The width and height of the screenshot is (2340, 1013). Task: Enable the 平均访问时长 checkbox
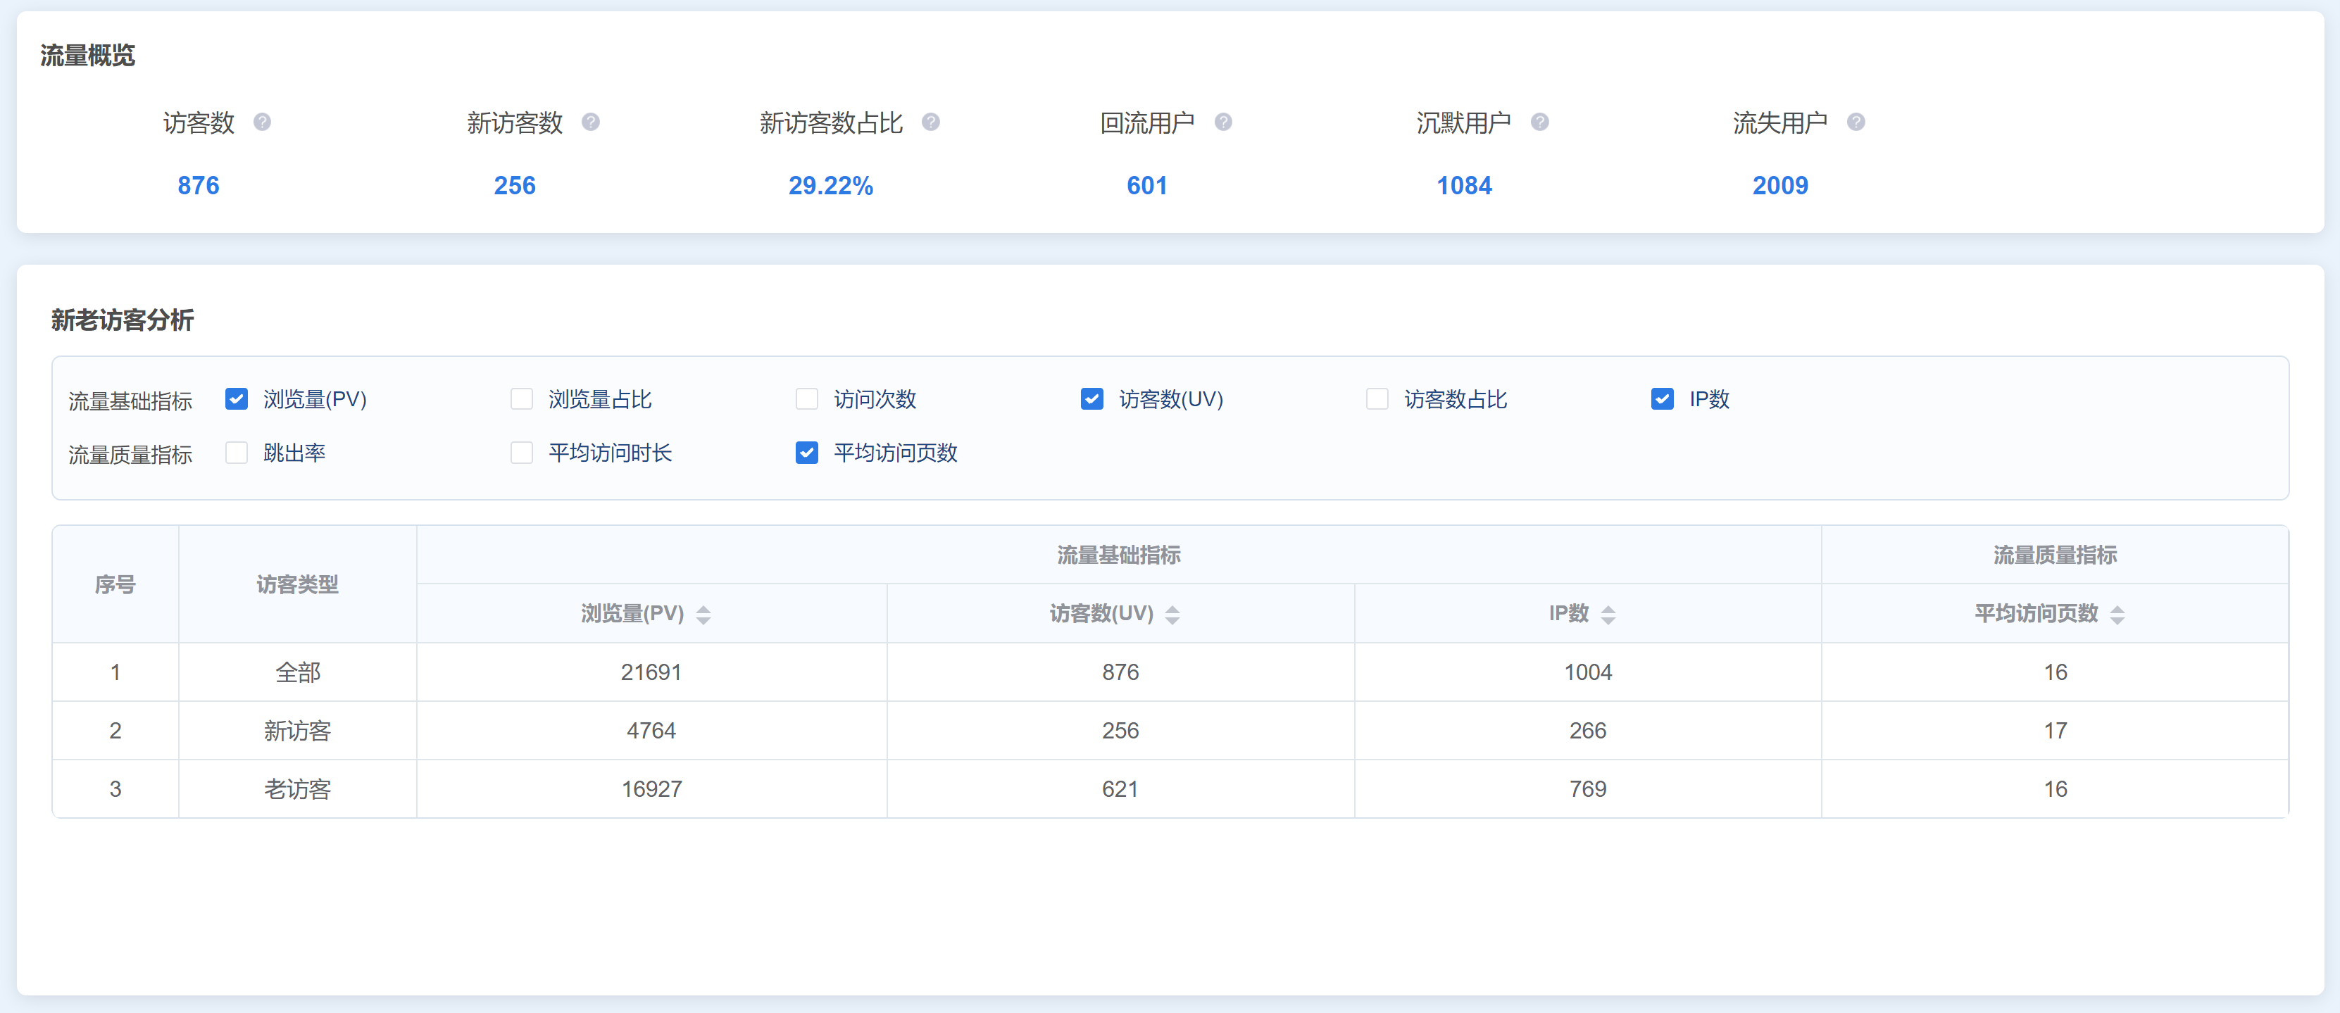(x=521, y=453)
